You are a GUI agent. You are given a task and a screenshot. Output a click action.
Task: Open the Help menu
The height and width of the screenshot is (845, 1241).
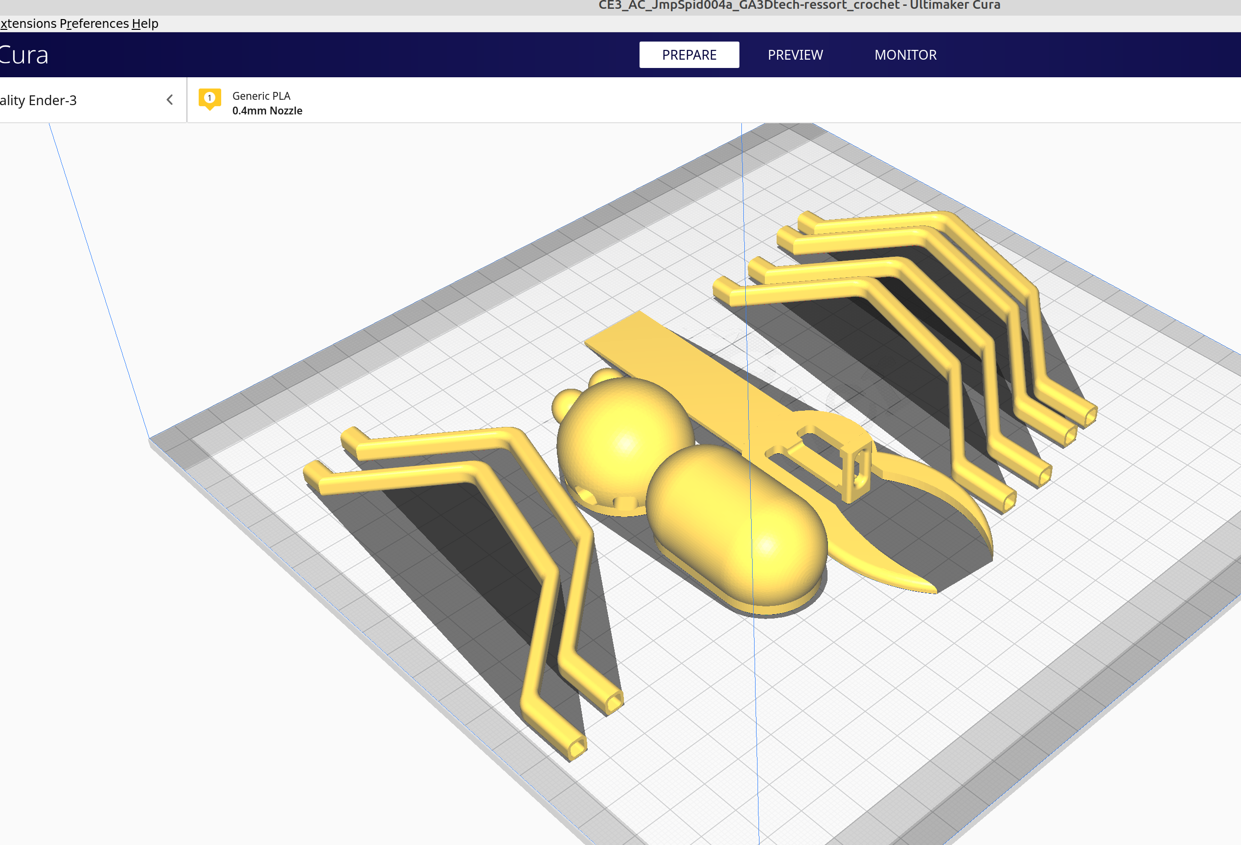(145, 23)
